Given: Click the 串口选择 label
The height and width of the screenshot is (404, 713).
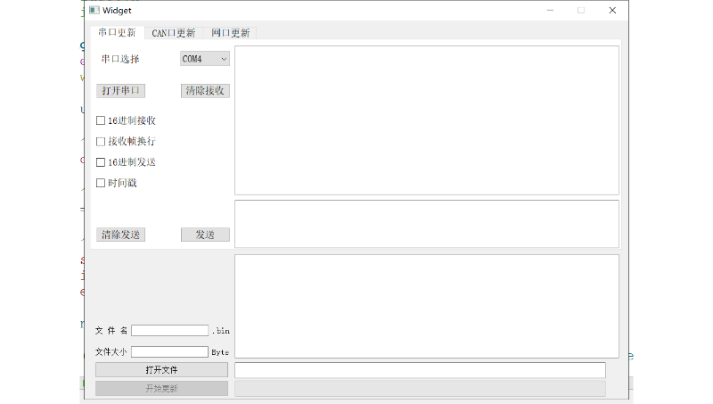Looking at the screenshot, I should pyautogui.click(x=120, y=59).
